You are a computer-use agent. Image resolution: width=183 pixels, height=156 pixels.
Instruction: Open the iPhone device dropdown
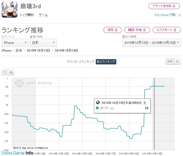[15, 43]
